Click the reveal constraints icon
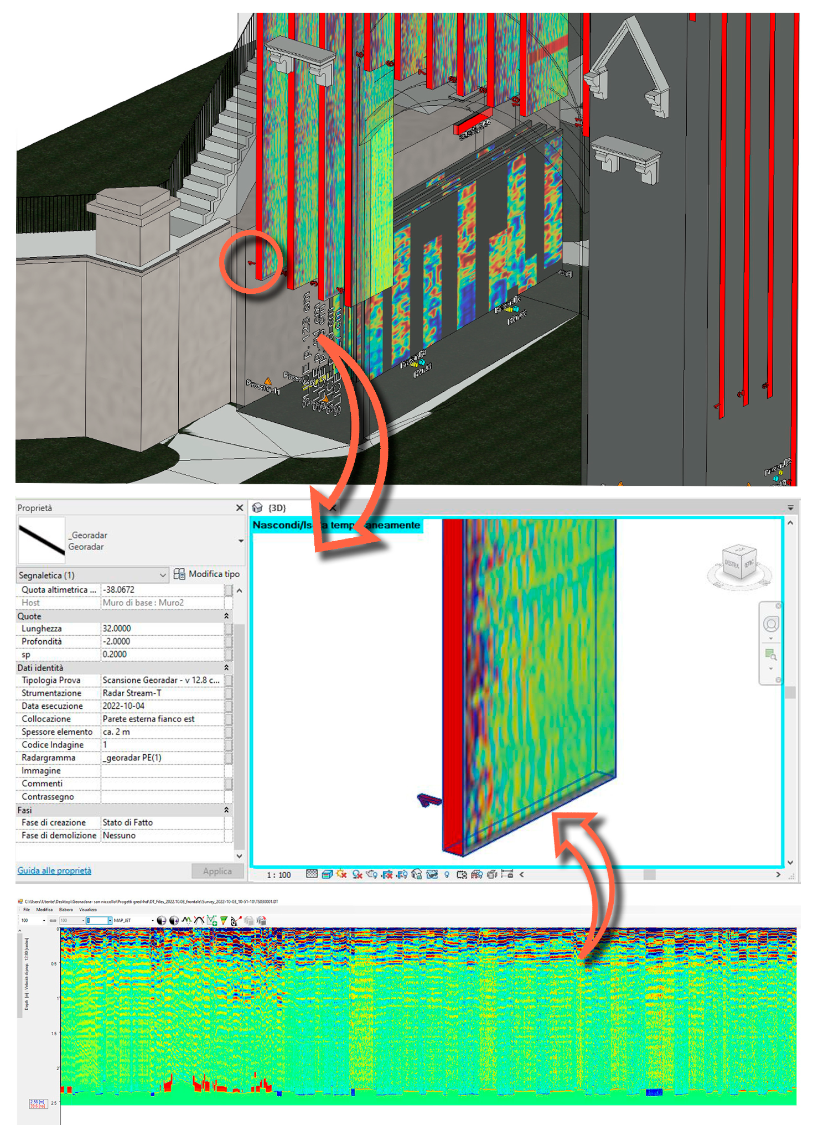 point(506,874)
